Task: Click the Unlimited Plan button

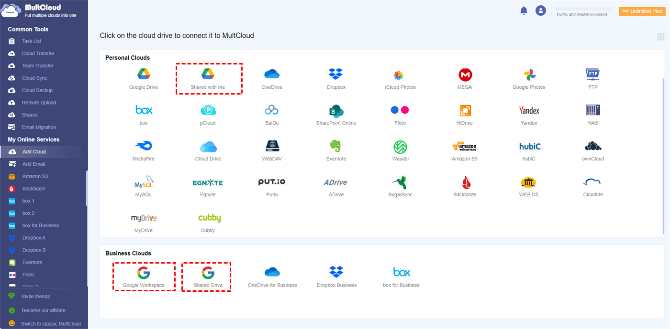Action: click(x=642, y=11)
